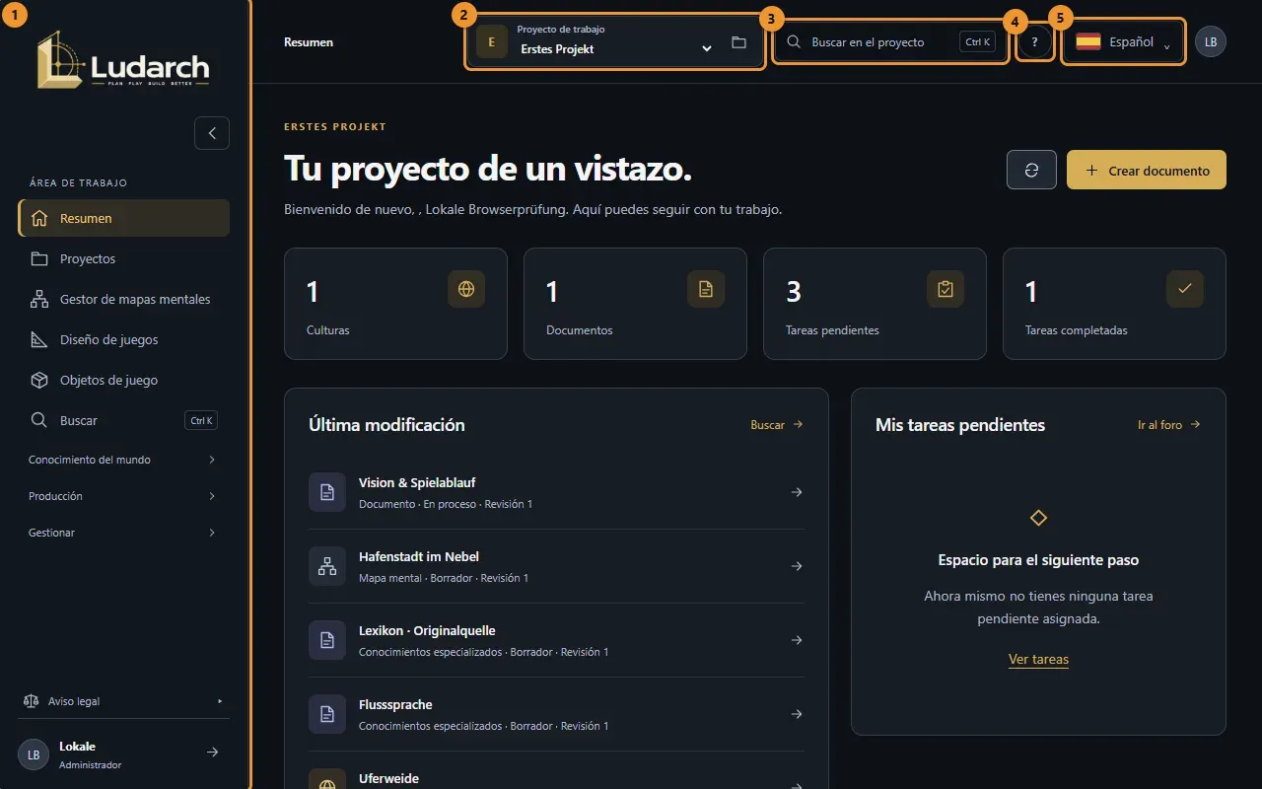Click the arrow on Lexikon · Originalquelle row
Image resolution: width=1262 pixels, height=789 pixels.
[797, 640]
